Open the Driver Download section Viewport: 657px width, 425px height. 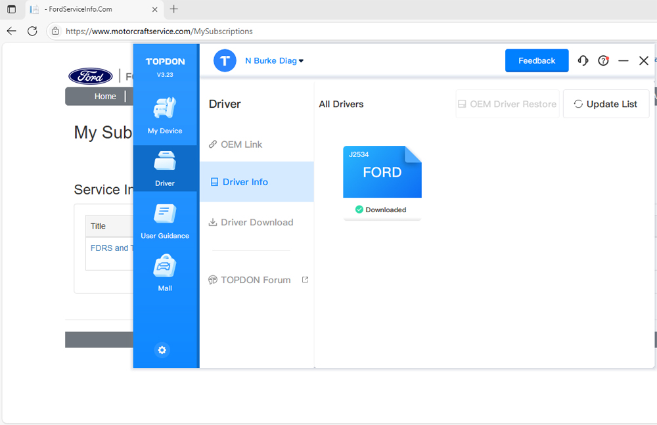(x=256, y=222)
